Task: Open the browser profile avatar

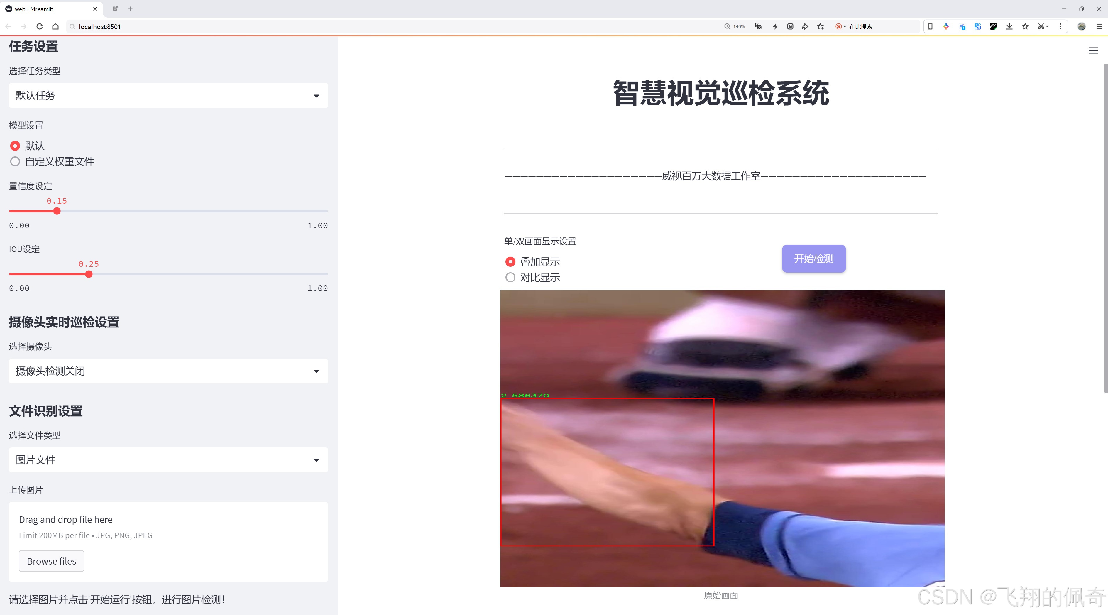Action: tap(1082, 26)
